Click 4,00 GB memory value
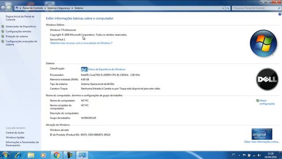 pyautogui.click(x=85, y=79)
